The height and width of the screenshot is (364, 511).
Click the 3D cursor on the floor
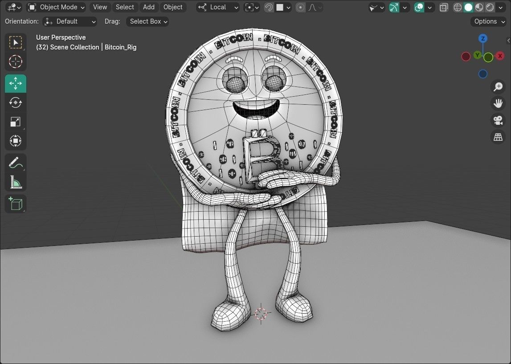pos(261,314)
